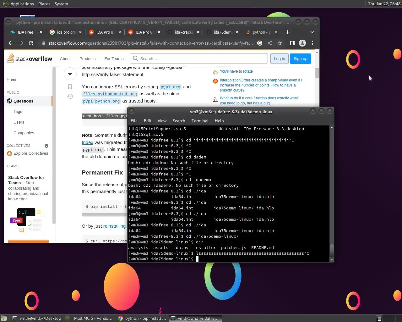Bookmark this page with star icon

coord(280,43)
